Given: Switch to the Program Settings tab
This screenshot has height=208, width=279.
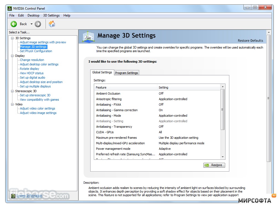Looking at the screenshot, I should (126, 73).
